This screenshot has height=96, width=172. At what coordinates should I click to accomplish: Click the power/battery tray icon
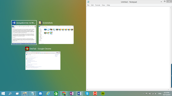[149, 94]
